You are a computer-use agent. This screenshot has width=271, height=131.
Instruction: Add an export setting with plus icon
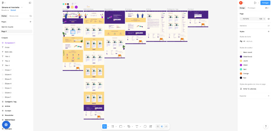point(269,96)
